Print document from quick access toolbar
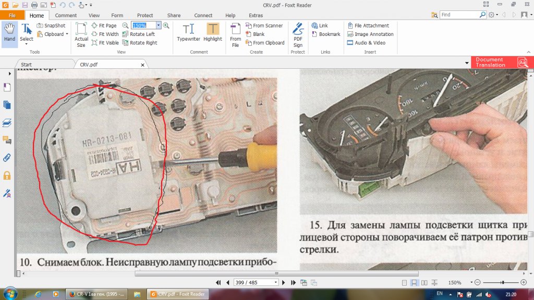The image size is (534, 300). tap(34, 5)
